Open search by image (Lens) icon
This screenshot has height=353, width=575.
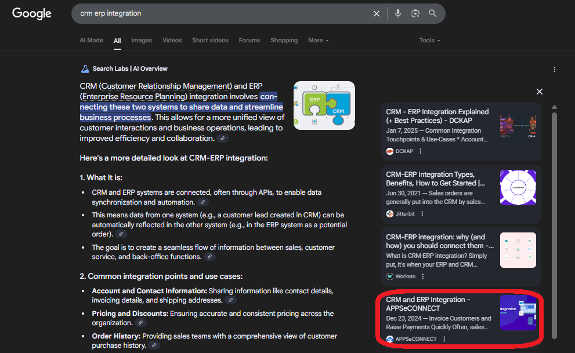(x=415, y=13)
